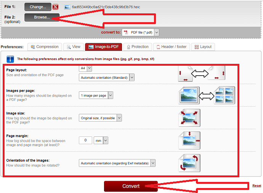Open the A4 page size dropdown
The image size is (263, 193).
tap(85, 68)
